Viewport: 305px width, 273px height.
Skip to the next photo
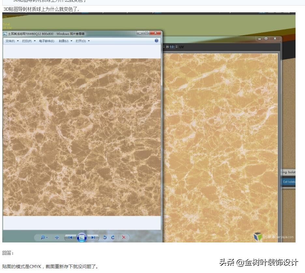point(94,238)
